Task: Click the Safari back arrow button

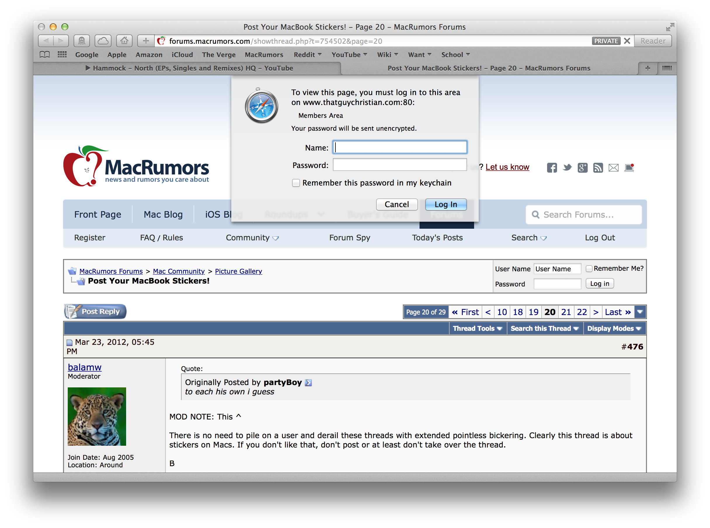Action: [x=46, y=41]
